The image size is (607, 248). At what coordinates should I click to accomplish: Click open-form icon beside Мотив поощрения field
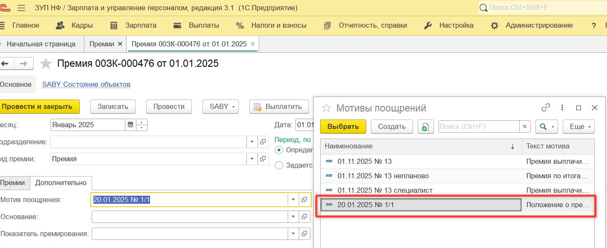tap(304, 200)
